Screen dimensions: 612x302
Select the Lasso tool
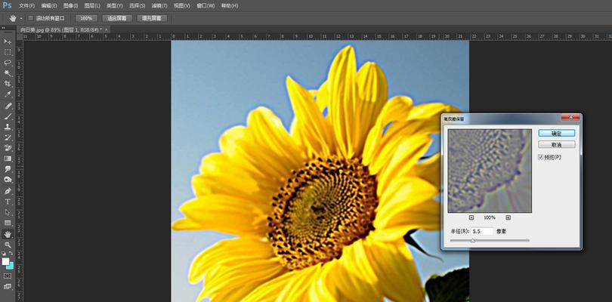click(8, 63)
